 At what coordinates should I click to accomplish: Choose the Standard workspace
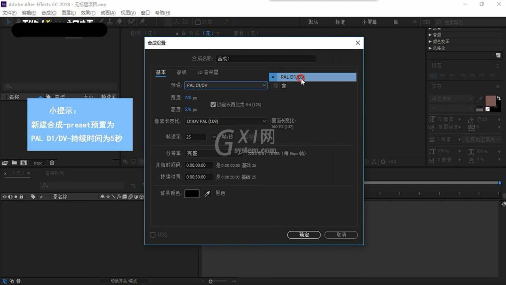coord(340,22)
